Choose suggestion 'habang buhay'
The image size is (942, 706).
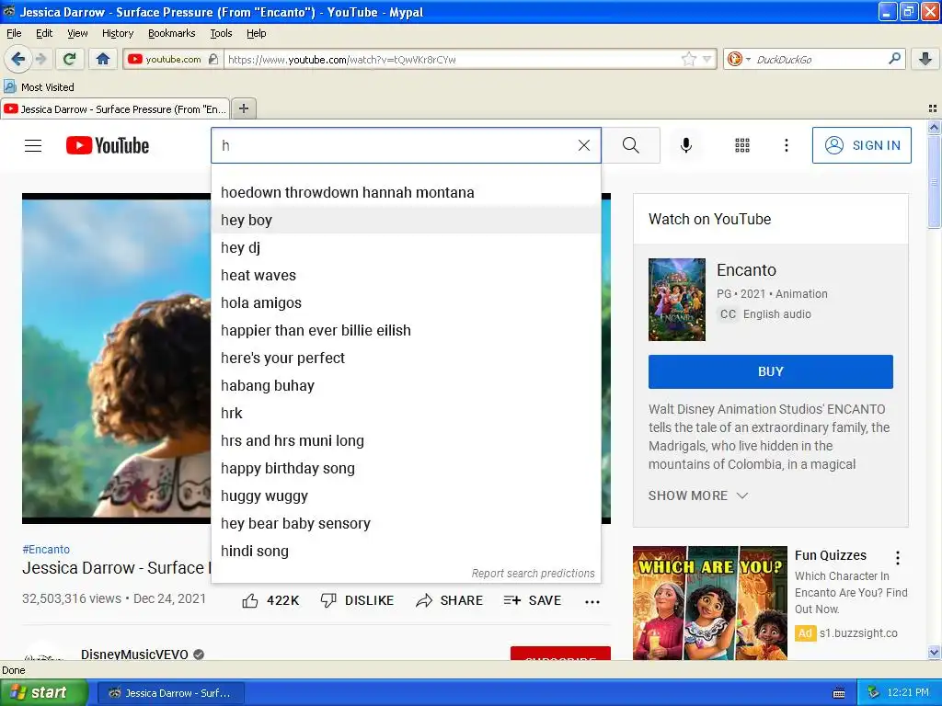coord(406,386)
